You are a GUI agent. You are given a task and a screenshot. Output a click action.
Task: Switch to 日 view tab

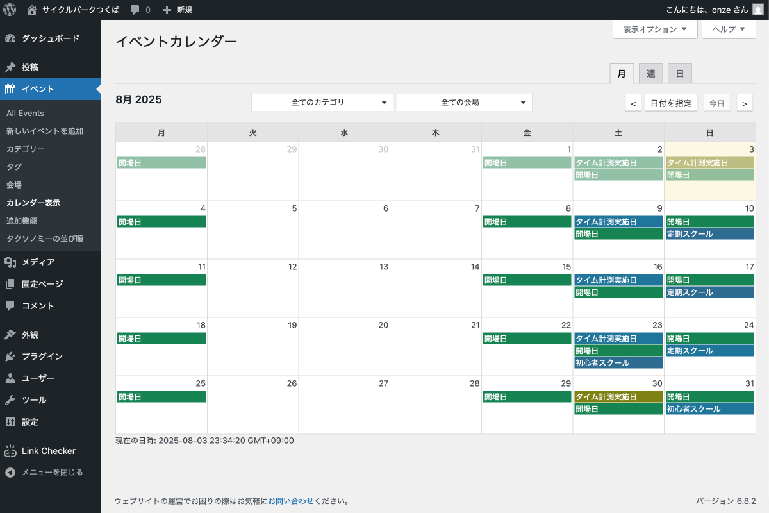680,74
